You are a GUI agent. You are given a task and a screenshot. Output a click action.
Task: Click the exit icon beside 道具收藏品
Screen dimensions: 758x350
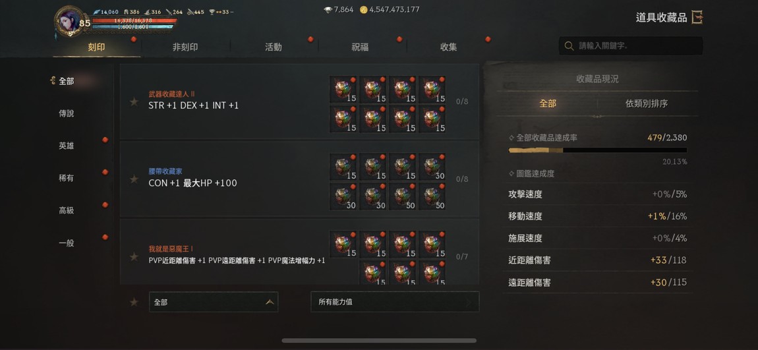tap(697, 18)
